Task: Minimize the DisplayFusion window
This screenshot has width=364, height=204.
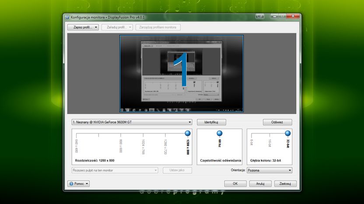Action: tap(275, 16)
